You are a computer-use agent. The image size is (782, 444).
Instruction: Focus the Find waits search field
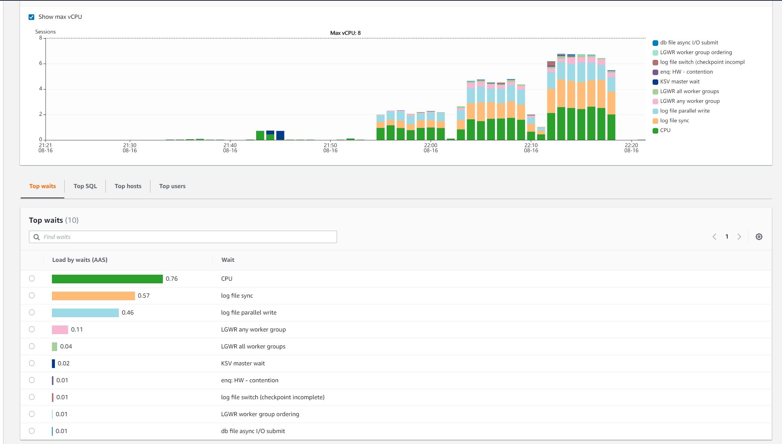click(x=188, y=237)
